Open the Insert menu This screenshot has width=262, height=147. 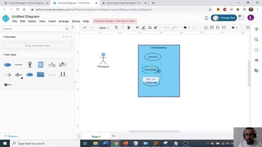pyautogui.click(x=52, y=21)
